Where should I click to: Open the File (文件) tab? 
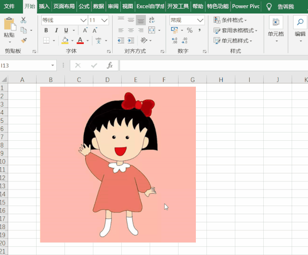(x=9, y=6)
